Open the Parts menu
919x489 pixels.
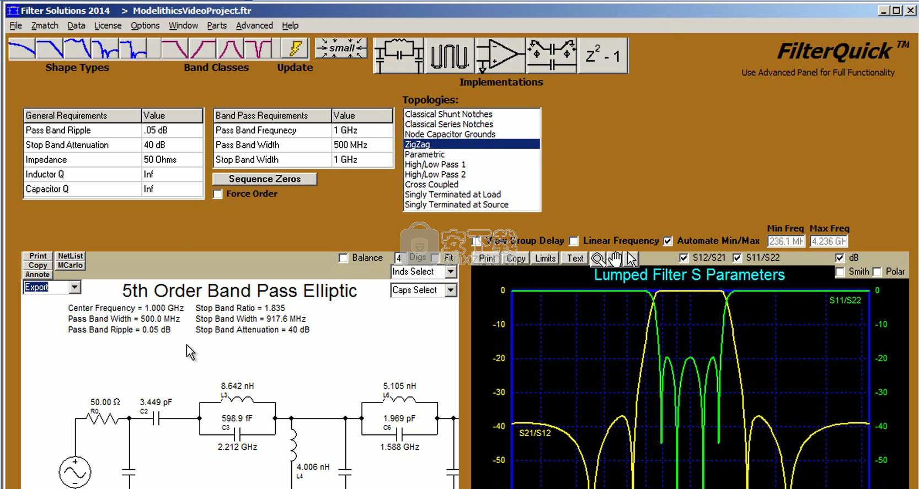coord(217,25)
